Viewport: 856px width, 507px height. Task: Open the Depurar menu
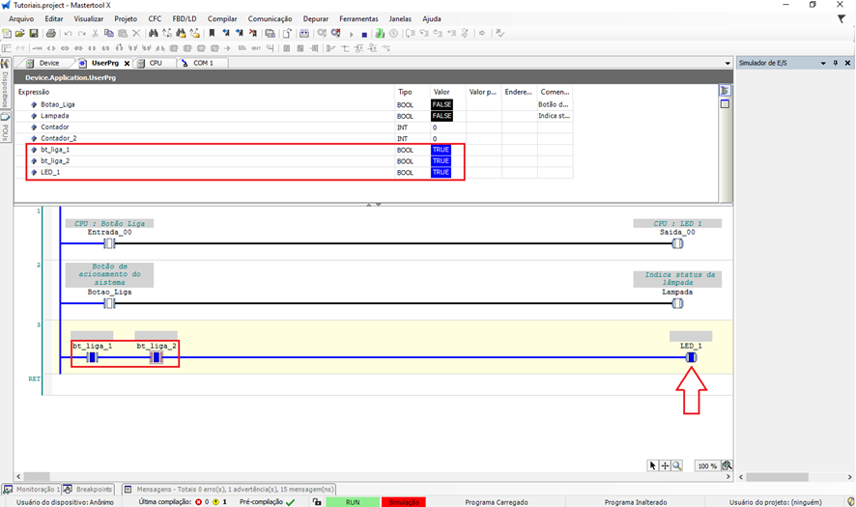(x=315, y=18)
